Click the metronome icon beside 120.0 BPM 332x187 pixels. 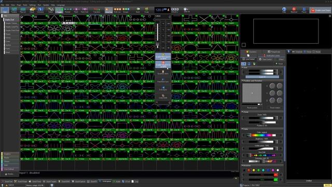[x=168, y=10]
